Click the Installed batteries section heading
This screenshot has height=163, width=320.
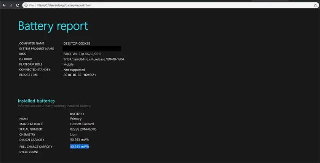(36, 101)
